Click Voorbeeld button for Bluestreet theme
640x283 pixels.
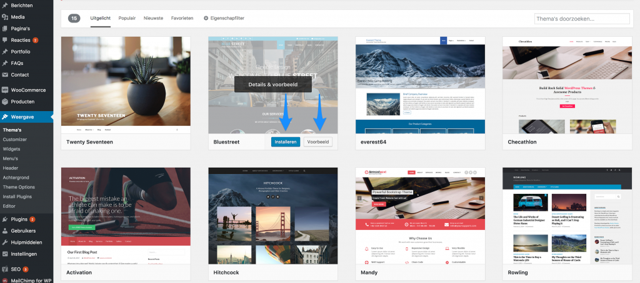317,142
